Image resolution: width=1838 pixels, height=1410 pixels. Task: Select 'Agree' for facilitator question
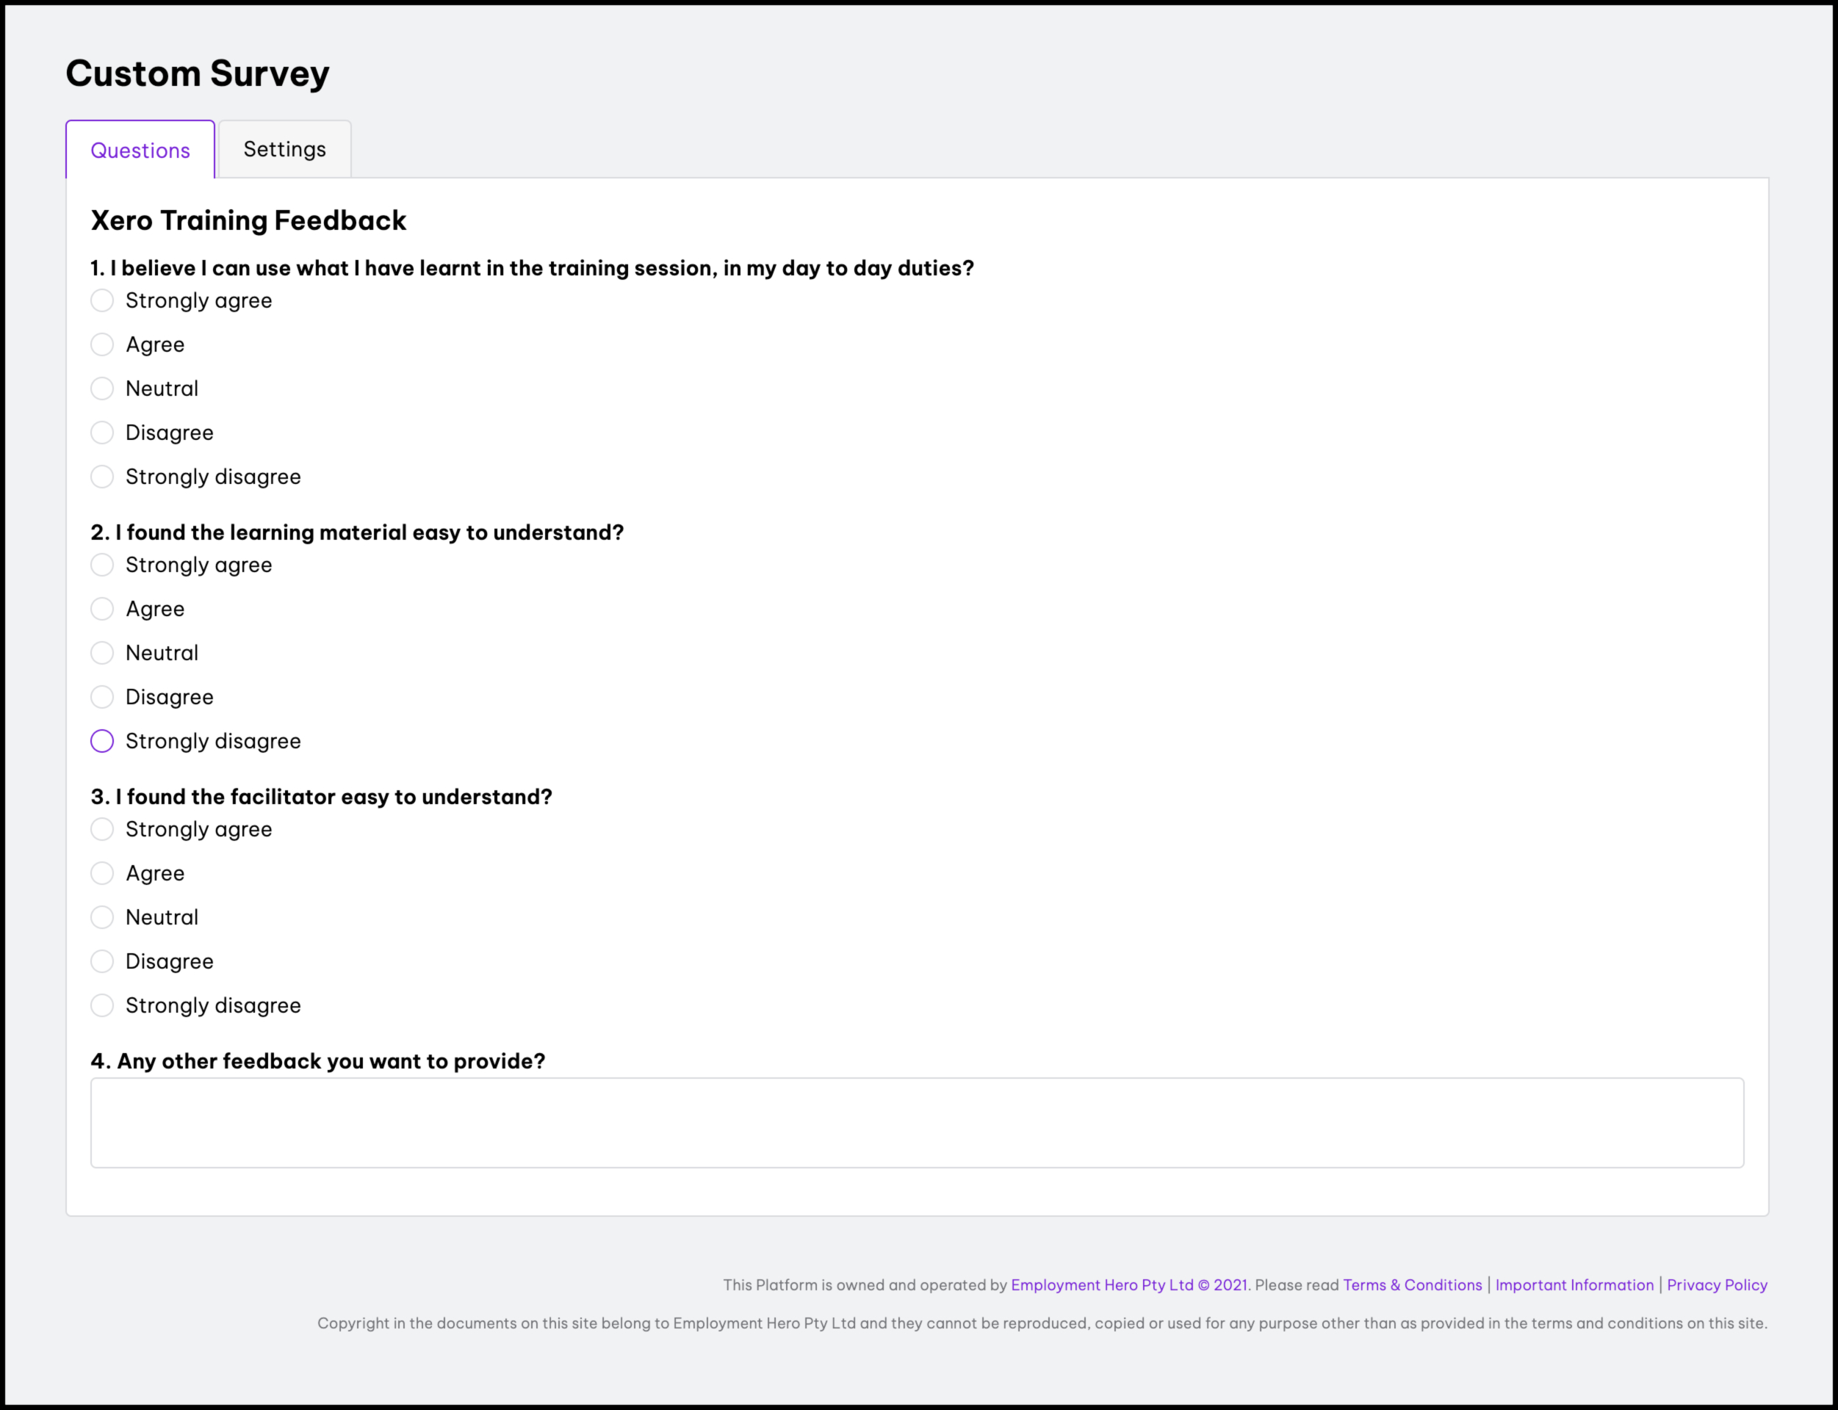(x=101, y=873)
